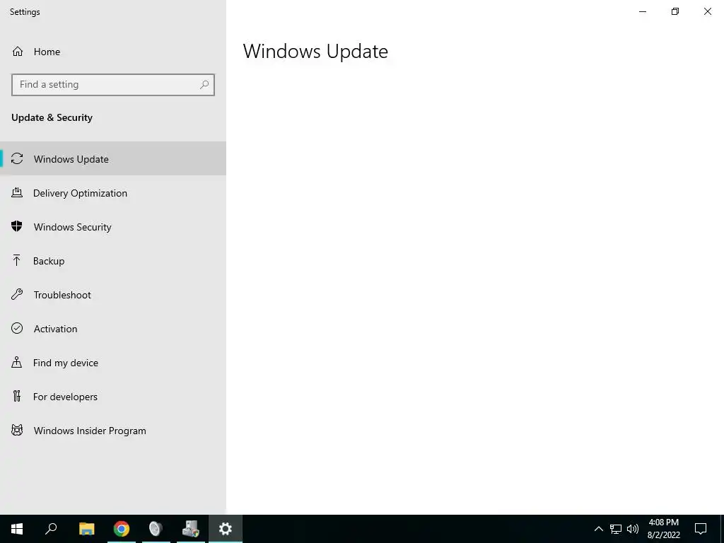724x543 pixels.
Task: Select Windows Update in the sidebar
Action: [x=113, y=159]
